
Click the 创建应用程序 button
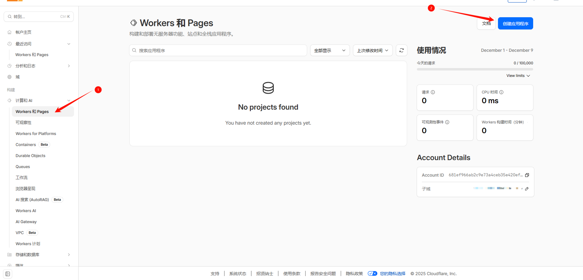pyautogui.click(x=515, y=24)
